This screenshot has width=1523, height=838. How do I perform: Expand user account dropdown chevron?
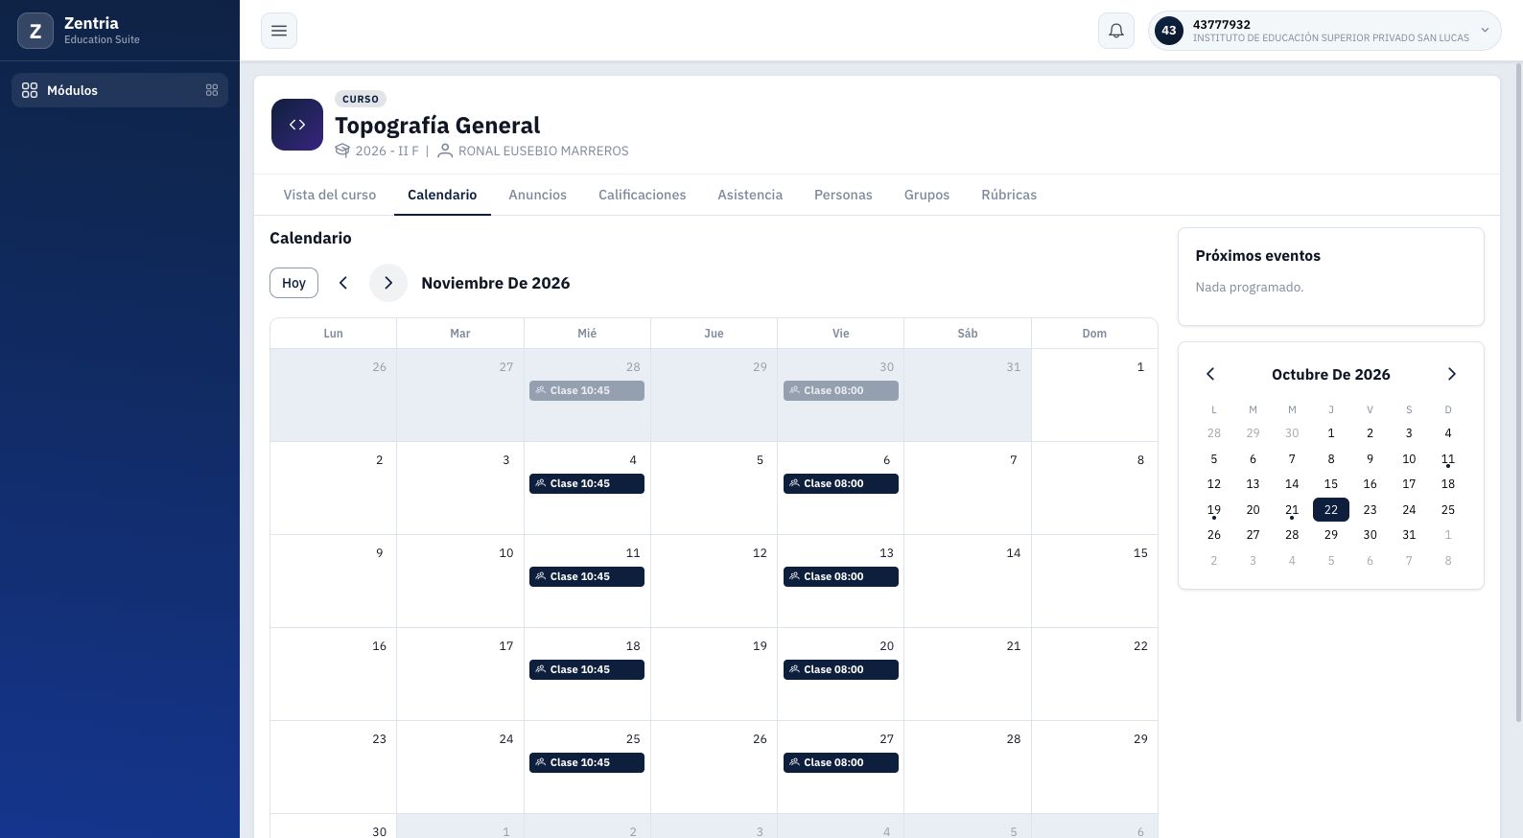coord(1485,31)
